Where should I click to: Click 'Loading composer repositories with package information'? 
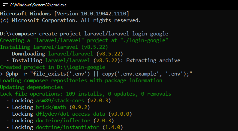(81, 81)
